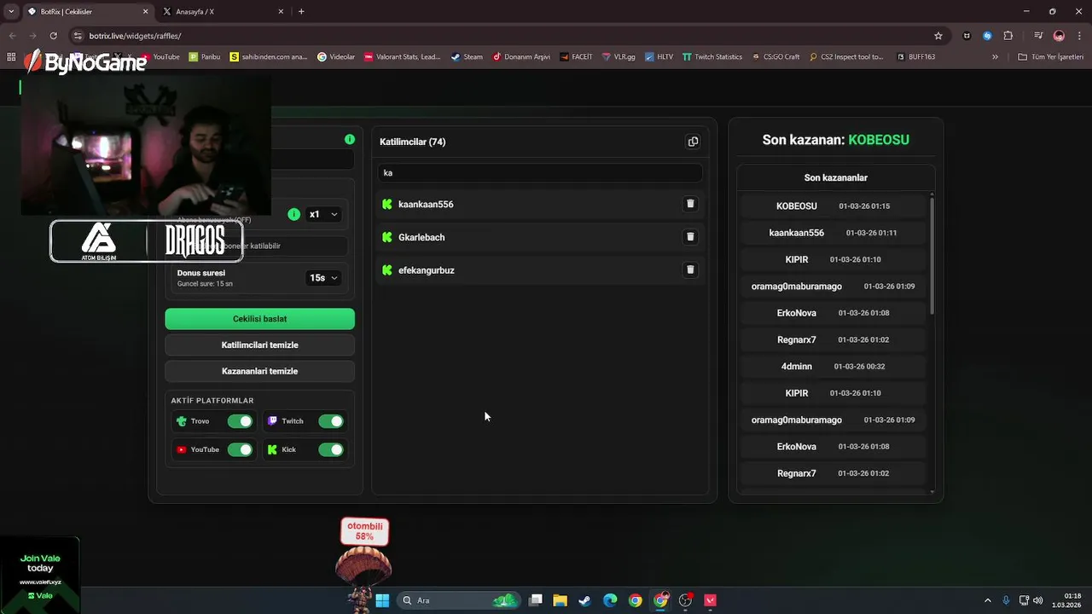Open the 15s spin duration dropdown
This screenshot has width=1092, height=614.
click(x=323, y=278)
